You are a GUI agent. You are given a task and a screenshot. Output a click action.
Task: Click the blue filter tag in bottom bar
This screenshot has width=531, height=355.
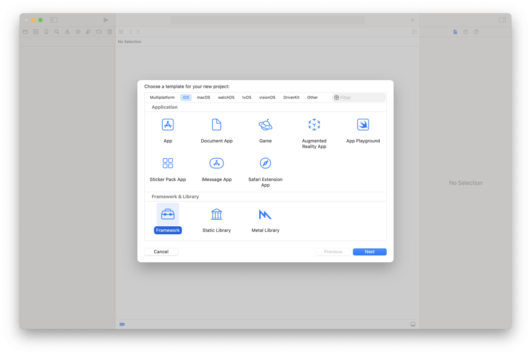click(122, 324)
